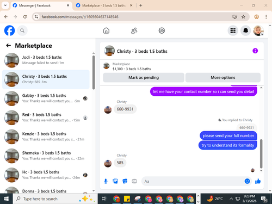This screenshot has width=272, height=204.
Task: Click the chat messages scrollbar thumb
Action: 261,153
